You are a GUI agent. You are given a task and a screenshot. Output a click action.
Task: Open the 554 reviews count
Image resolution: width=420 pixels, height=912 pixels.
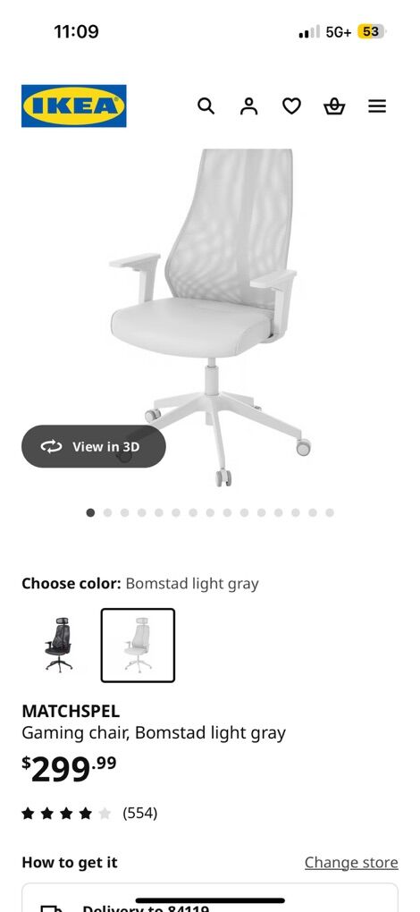140,813
